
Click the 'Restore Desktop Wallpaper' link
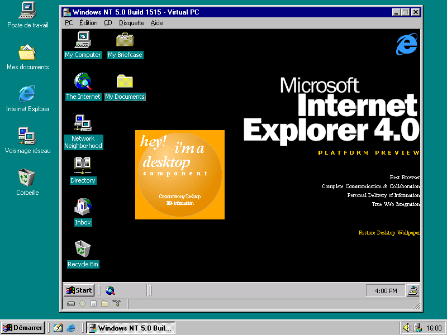tap(389, 233)
